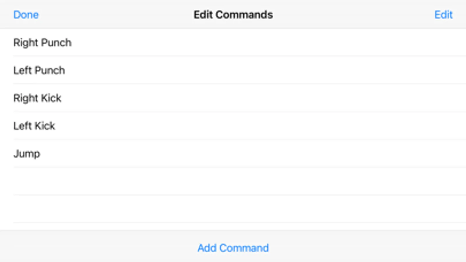Click the word Right in Right Kick
466x262 pixels.
[x=26, y=98]
